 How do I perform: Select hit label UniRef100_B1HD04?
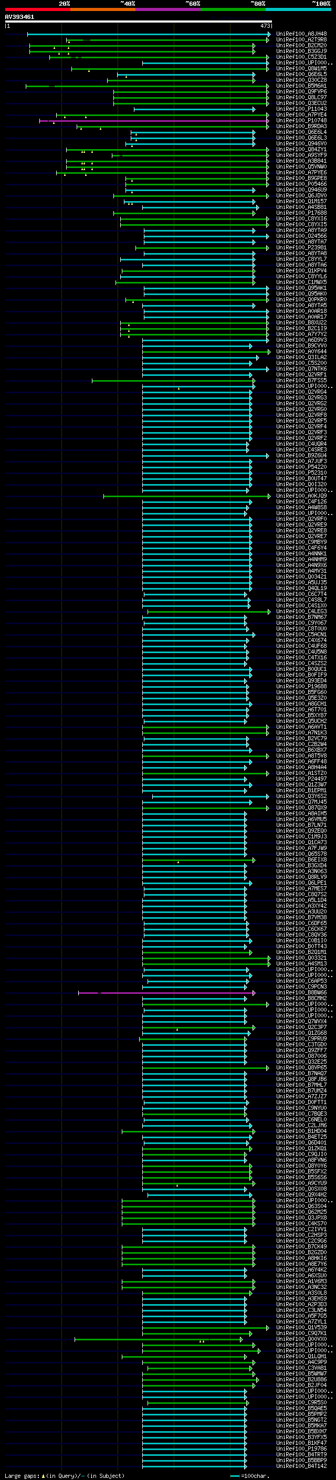tap(301, 1131)
